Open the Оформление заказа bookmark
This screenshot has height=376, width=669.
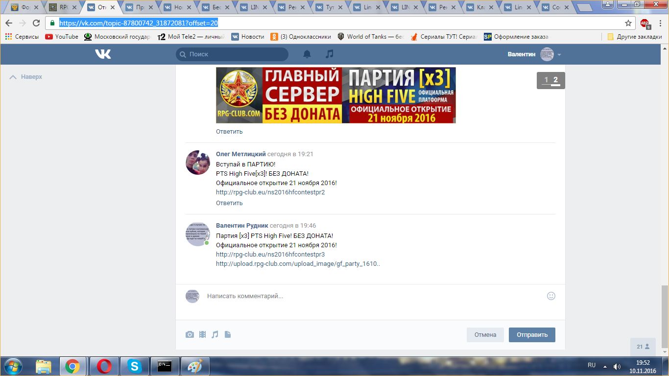click(516, 37)
